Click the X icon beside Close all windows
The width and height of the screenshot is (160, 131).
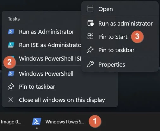click(11, 99)
